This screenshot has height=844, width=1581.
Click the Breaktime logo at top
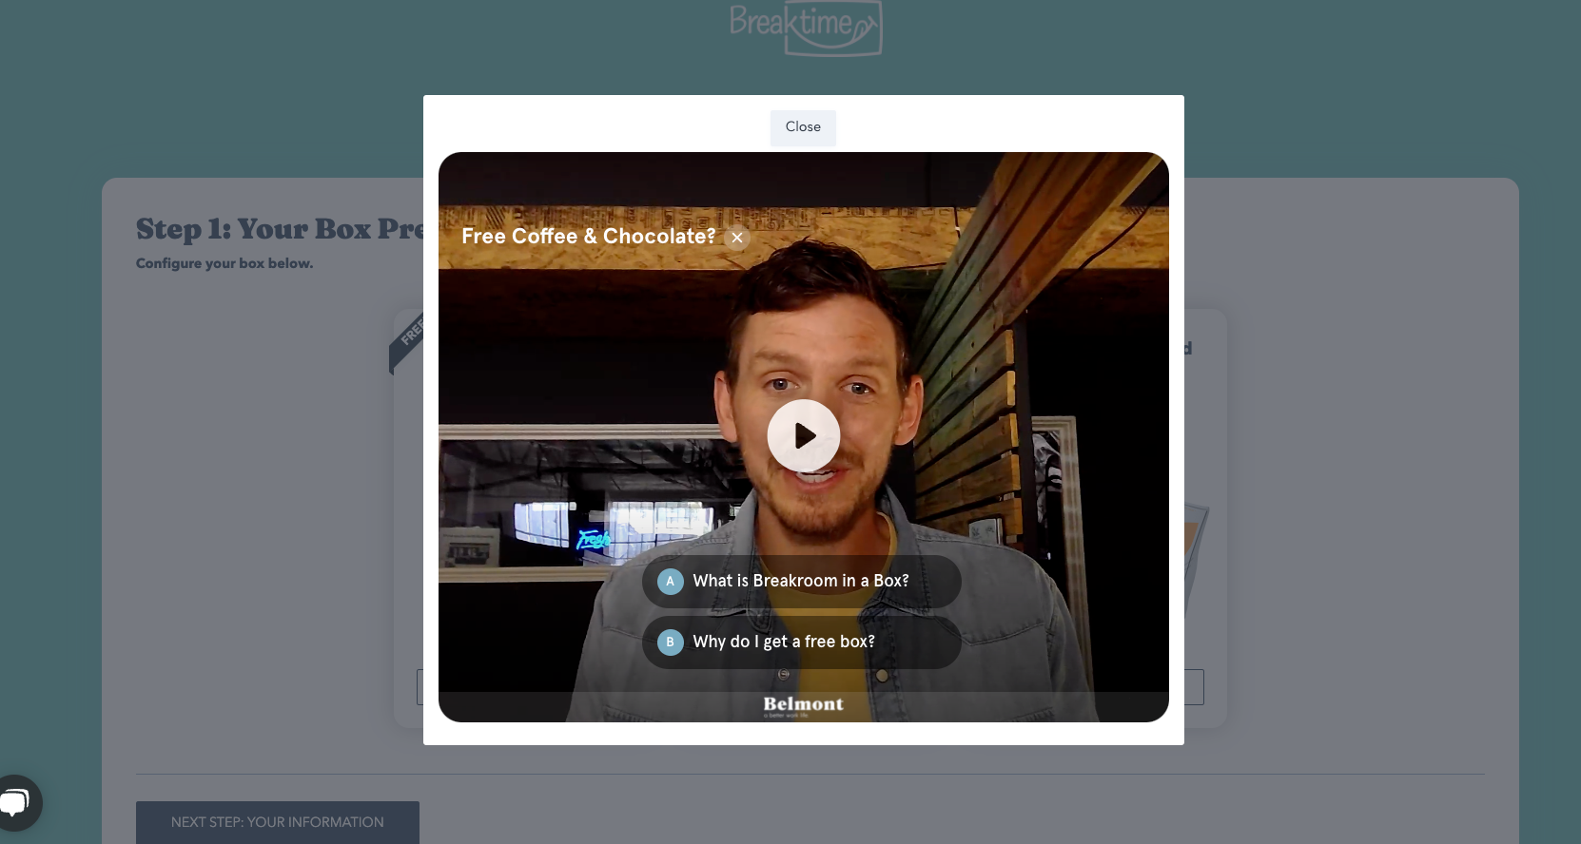(806, 28)
